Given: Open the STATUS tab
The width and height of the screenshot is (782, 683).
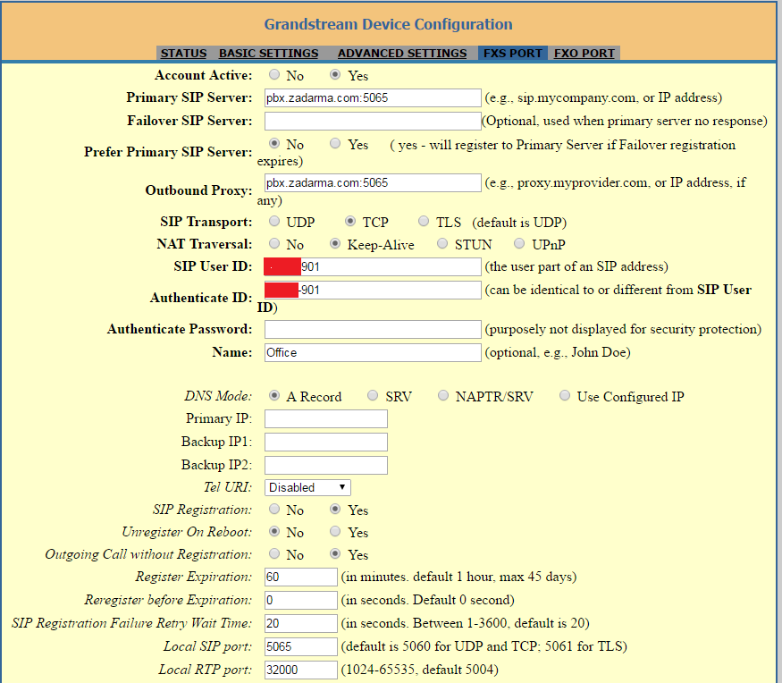Looking at the screenshot, I should point(183,54).
